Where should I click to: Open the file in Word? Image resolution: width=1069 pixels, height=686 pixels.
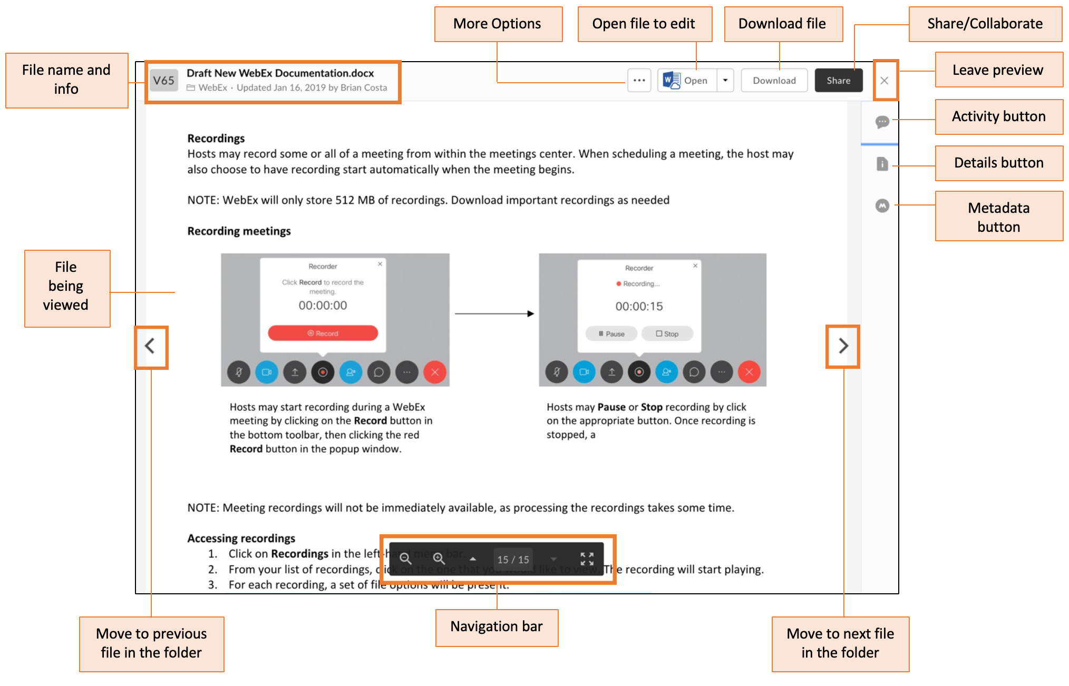click(x=687, y=81)
